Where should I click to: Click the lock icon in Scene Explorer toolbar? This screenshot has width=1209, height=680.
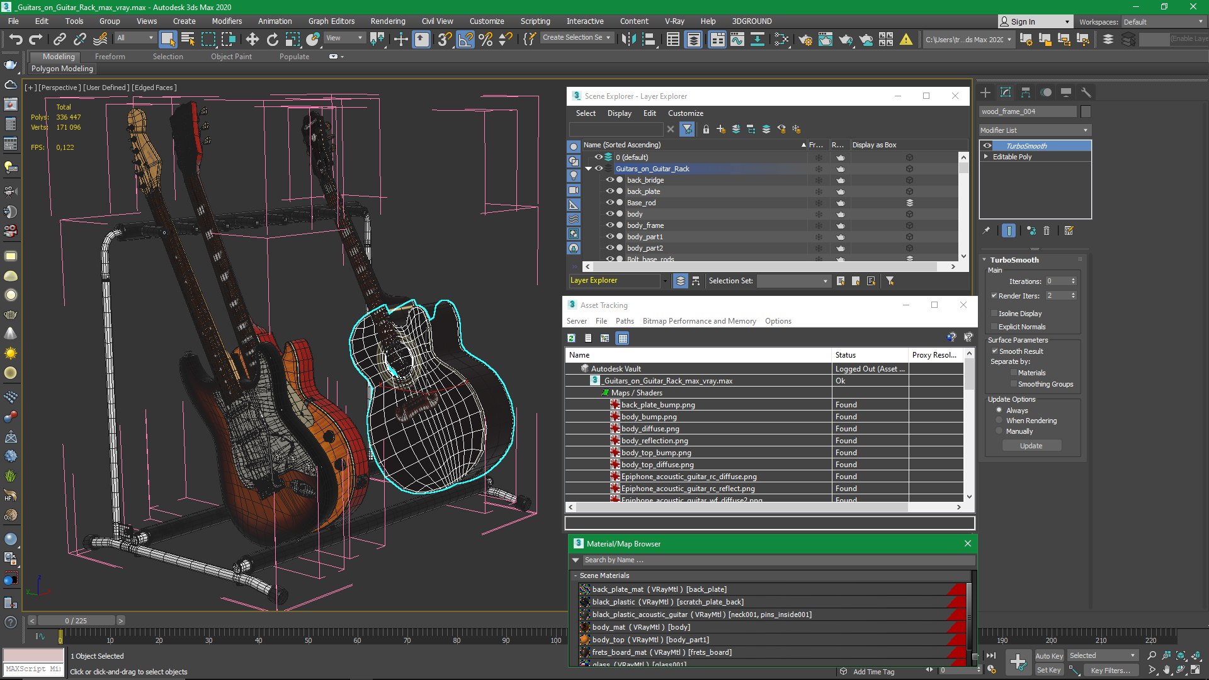point(706,129)
